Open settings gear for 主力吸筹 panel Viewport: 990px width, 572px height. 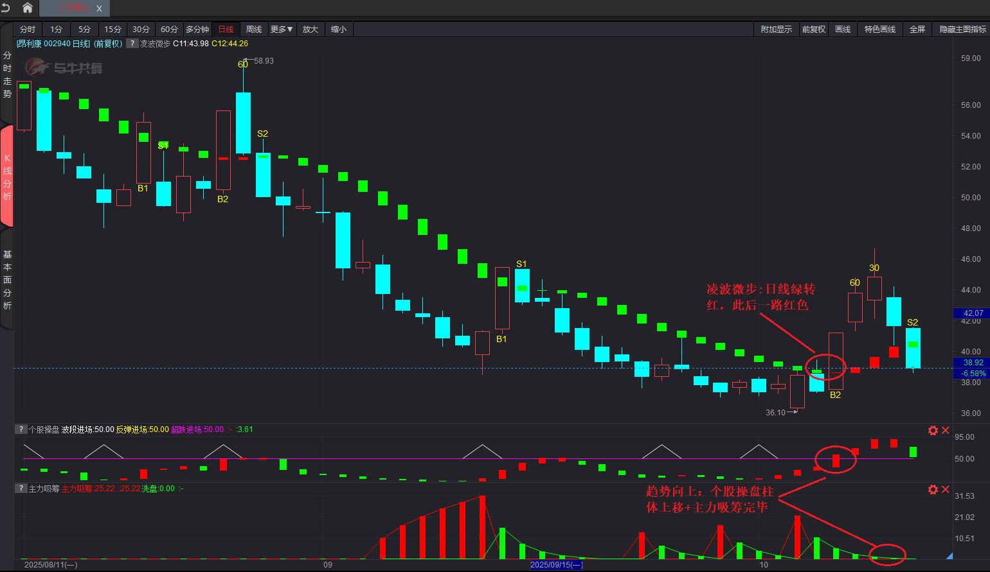(x=933, y=490)
